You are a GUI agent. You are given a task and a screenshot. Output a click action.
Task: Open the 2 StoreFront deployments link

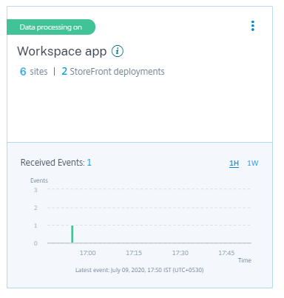113,72
